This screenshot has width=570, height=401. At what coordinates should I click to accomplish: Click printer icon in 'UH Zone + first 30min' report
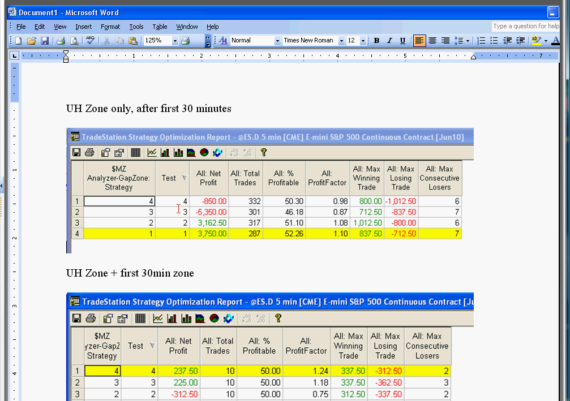(x=91, y=318)
